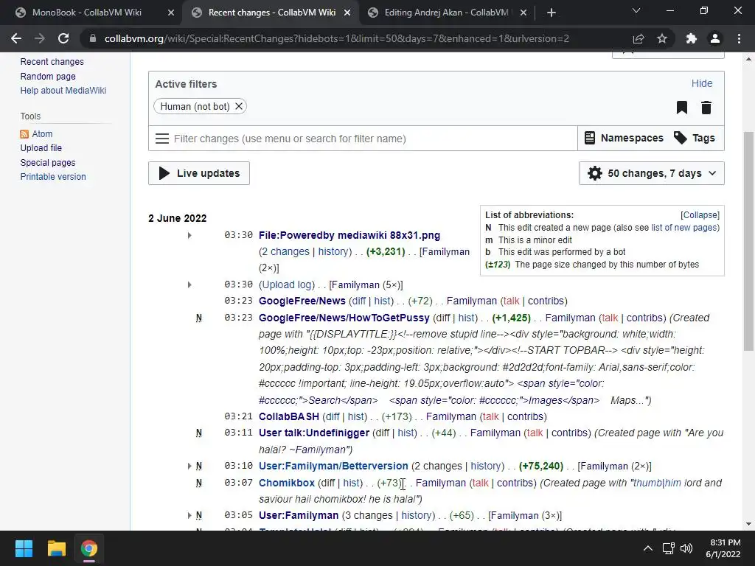Image resolution: width=755 pixels, height=566 pixels.
Task: View CollabBASH diff link
Action: (x=332, y=416)
